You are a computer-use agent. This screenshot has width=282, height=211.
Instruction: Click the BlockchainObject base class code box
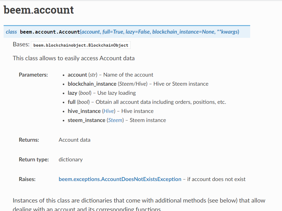point(81,45)
